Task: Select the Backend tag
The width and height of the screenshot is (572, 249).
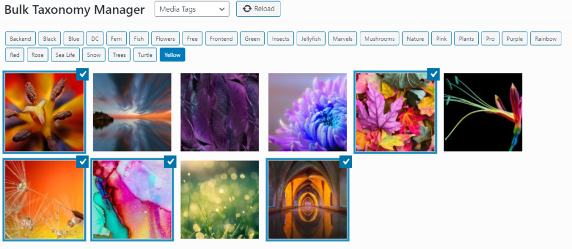Action: [x=21, y=38]
